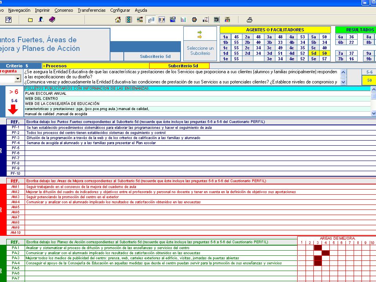Toggle the area 7 cell for PA-4
Image resolution: width=376 pixels, height=282 pixels.
point(350,263)
